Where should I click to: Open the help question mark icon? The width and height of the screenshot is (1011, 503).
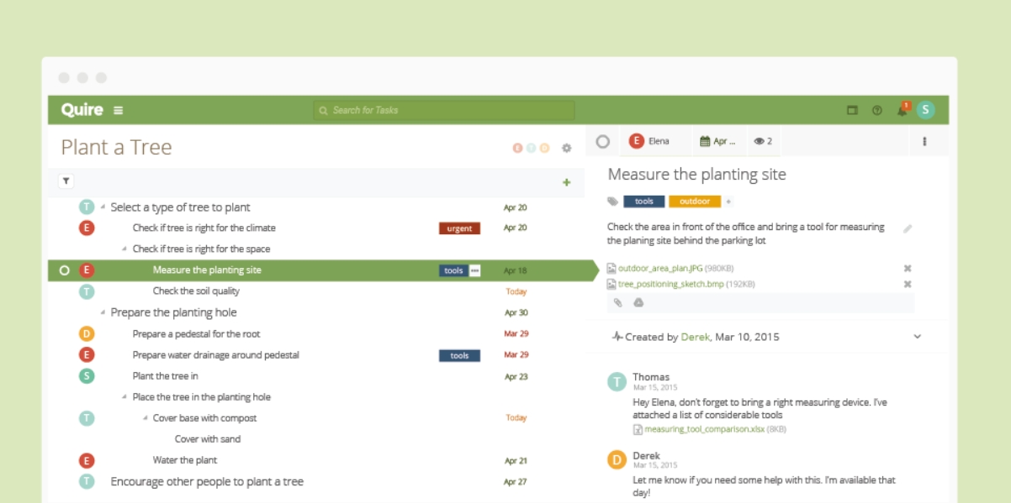tap(876, 110)
